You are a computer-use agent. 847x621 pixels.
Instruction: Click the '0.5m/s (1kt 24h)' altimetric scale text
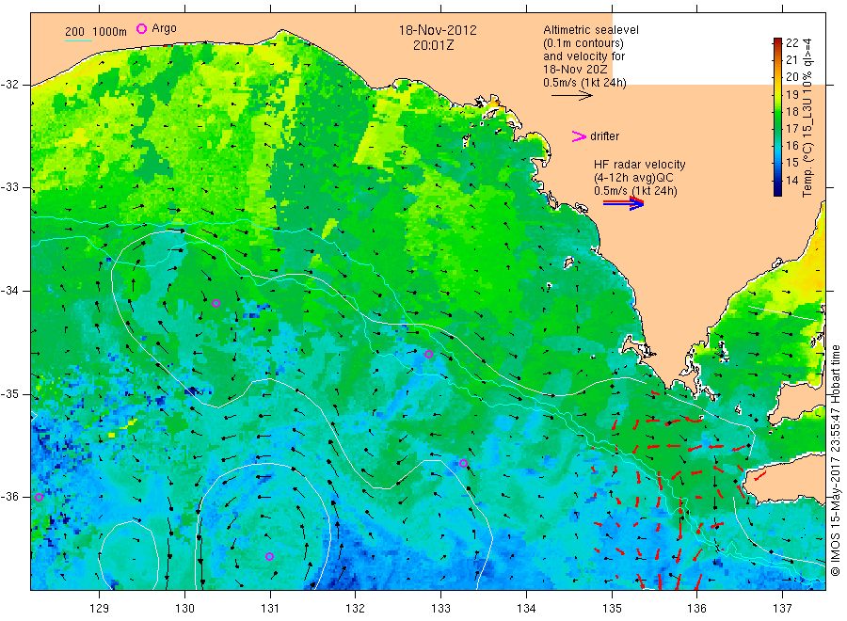(585, 83)
